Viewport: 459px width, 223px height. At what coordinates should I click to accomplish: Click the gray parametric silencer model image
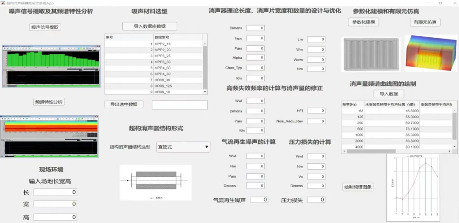[371, 55]
